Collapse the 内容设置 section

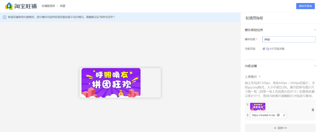pyautogui.click(x=315, y=66)
